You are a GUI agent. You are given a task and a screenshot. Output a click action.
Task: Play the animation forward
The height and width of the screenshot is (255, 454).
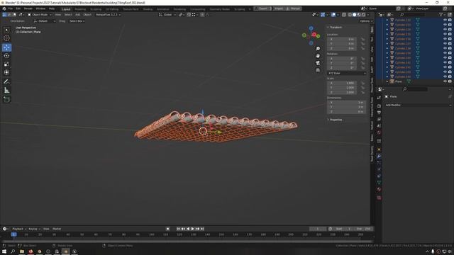click(192, 229)
